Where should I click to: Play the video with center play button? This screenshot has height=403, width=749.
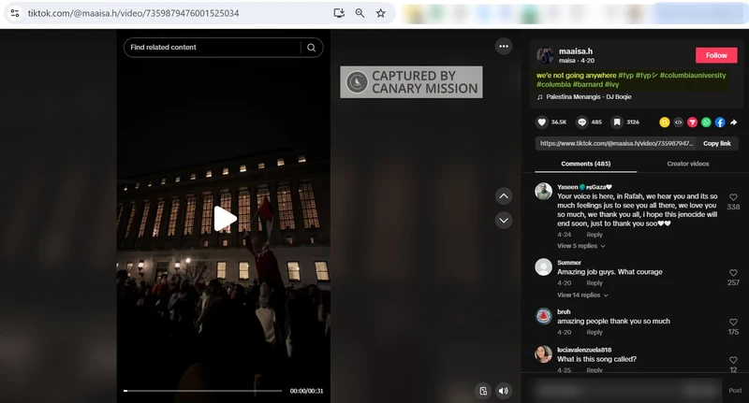coord(225,219)
